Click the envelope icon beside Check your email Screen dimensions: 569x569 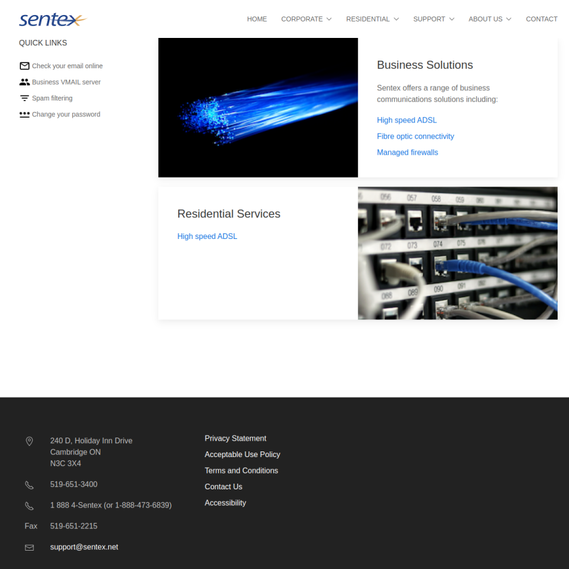(24, 66)
